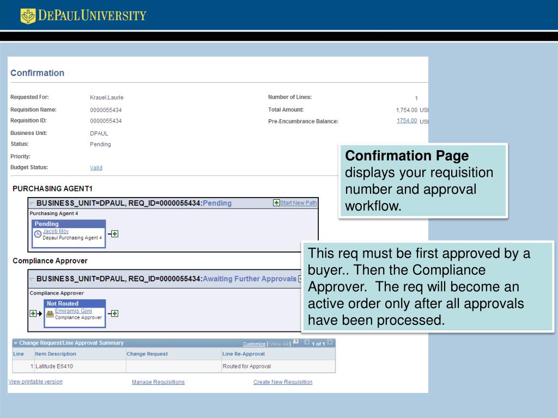This screenshot has height=418, width=558.
Task: Click the DPAUL business unit value
Action: 99,133
